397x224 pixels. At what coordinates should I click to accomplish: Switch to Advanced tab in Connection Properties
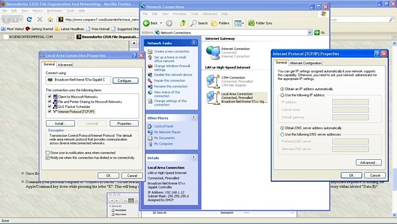tap(65, 65)
